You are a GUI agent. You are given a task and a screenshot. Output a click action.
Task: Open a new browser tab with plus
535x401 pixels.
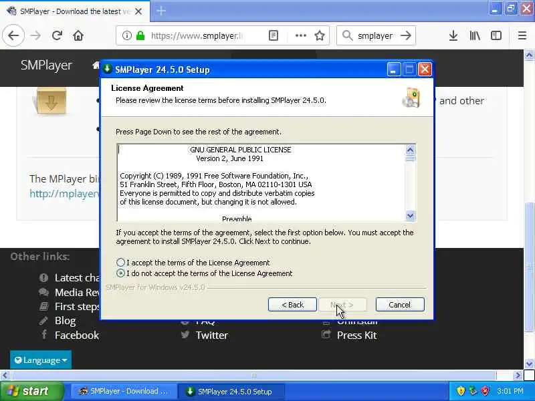pyautogui.click(x=160, y=11)
